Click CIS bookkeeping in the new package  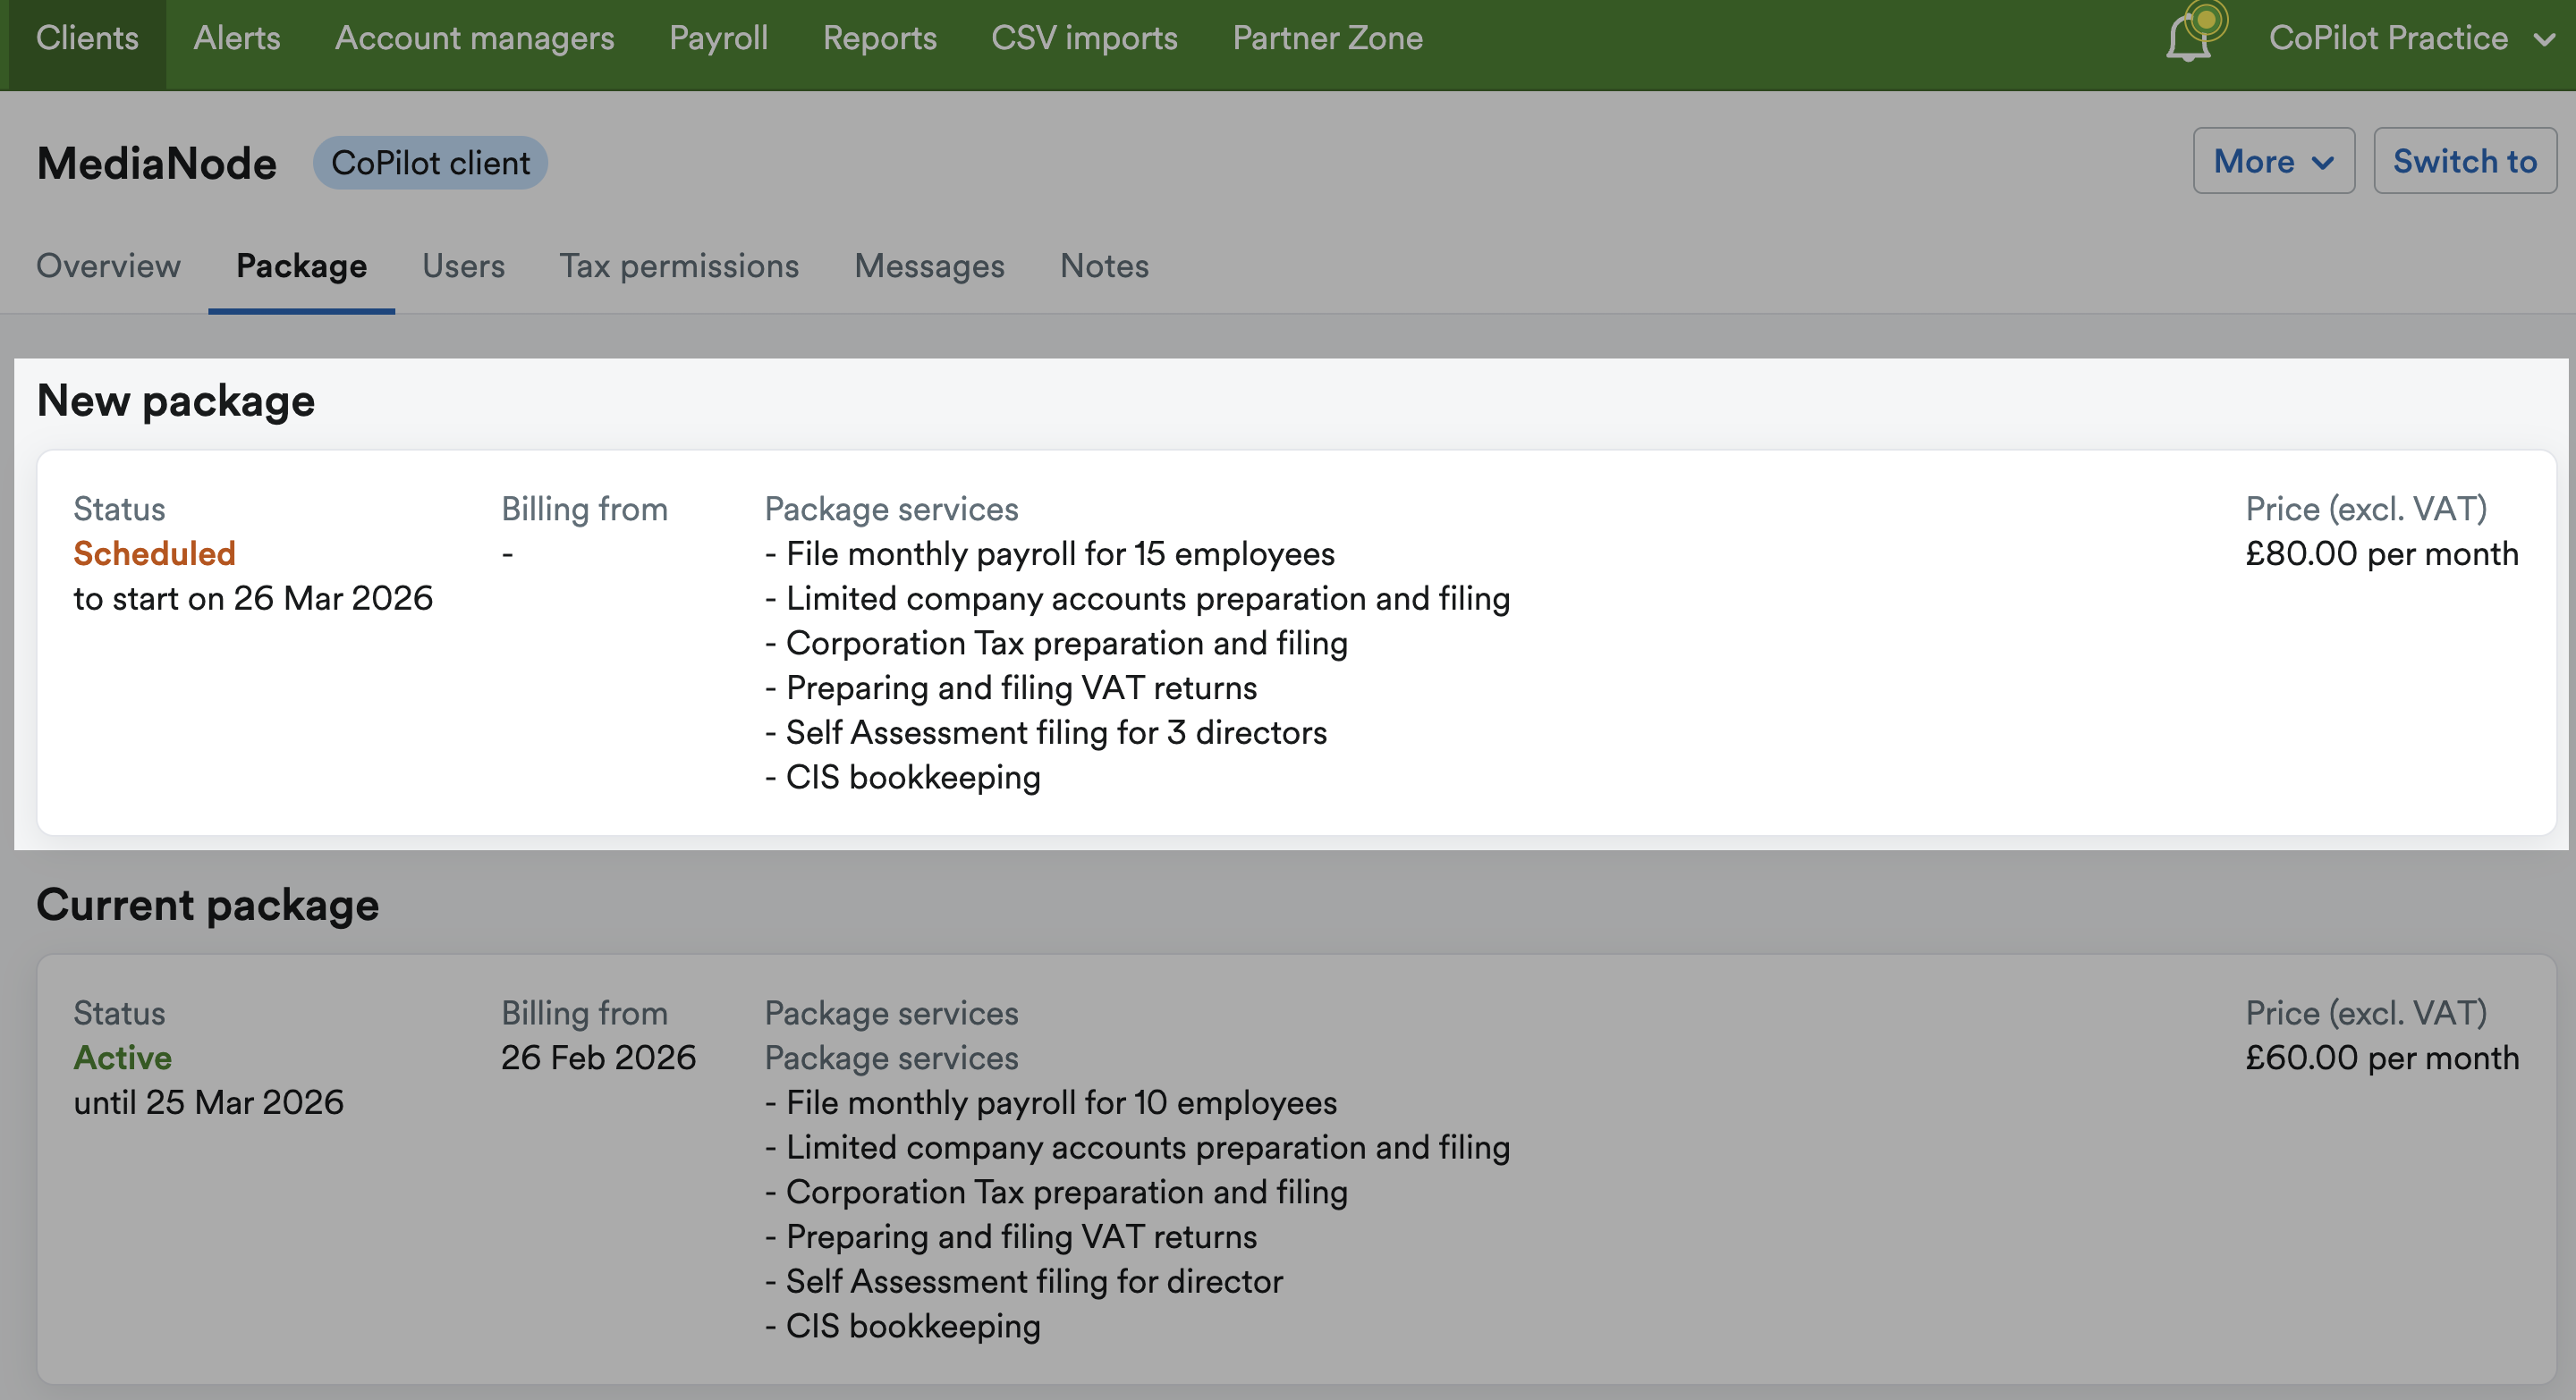[x=913, y=778]
